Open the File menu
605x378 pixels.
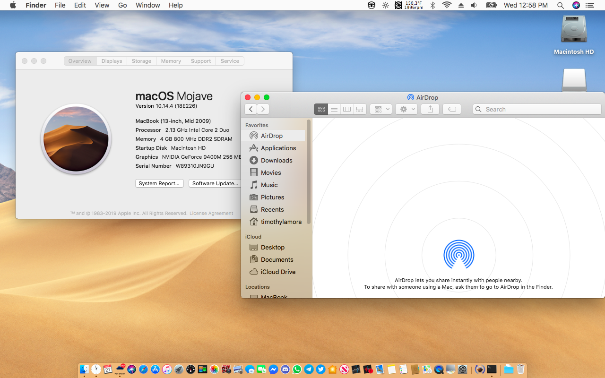pos(60,5)
